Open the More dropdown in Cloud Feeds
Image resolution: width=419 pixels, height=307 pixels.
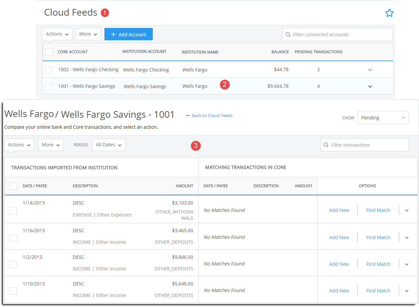[88, 34]
